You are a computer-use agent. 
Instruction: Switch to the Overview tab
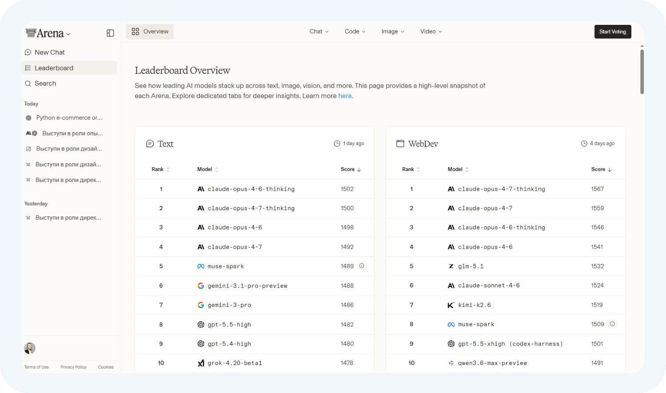(150, 31)
